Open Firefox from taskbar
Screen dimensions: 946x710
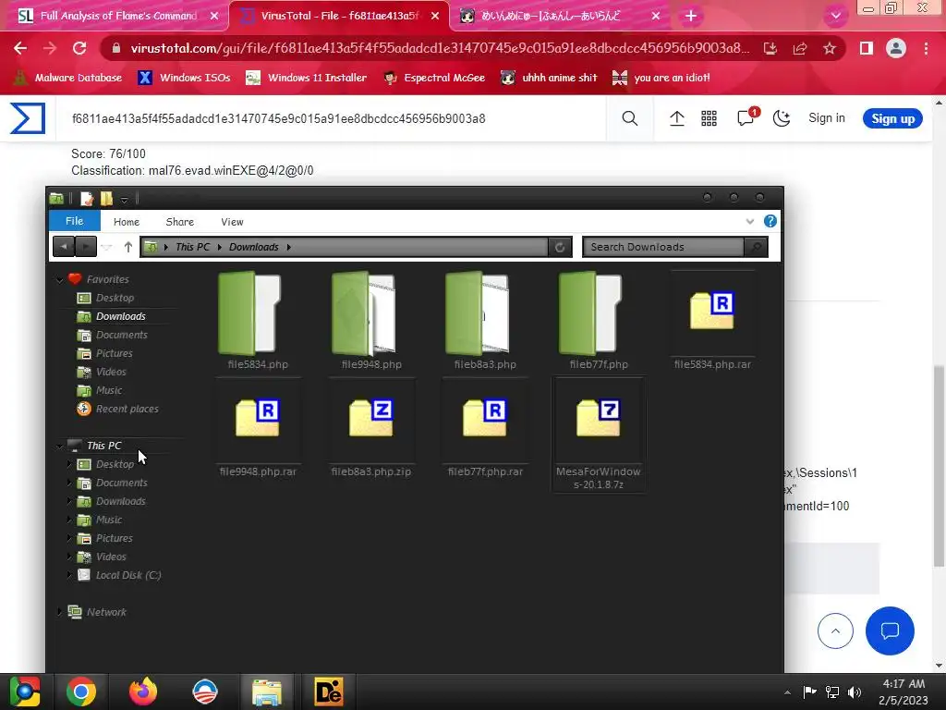[x=143, y=692]
